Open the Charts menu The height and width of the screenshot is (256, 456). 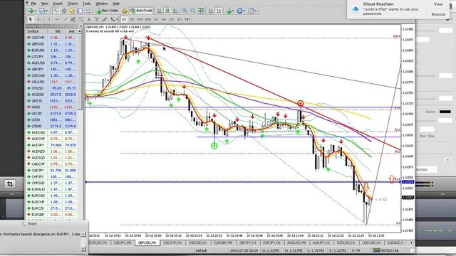(73, 4)
